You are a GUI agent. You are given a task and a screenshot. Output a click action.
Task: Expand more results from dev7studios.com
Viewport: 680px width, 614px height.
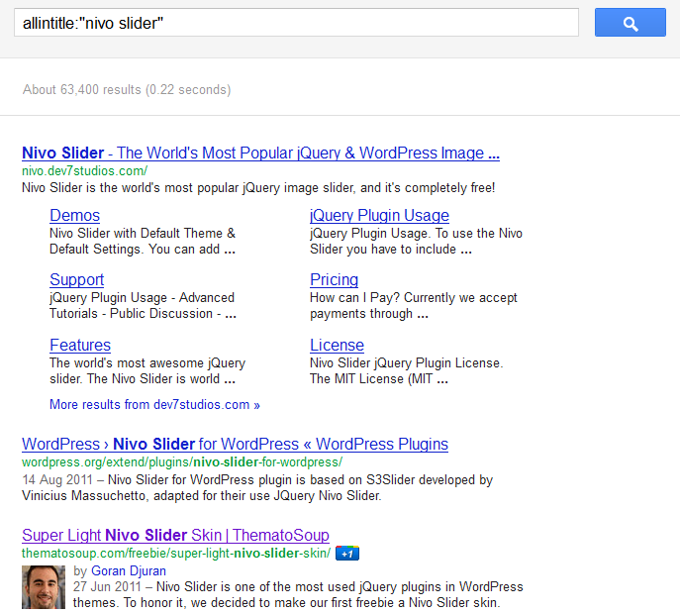tap(154, 404)
